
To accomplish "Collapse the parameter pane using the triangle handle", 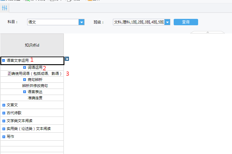I will coord(208,32).
